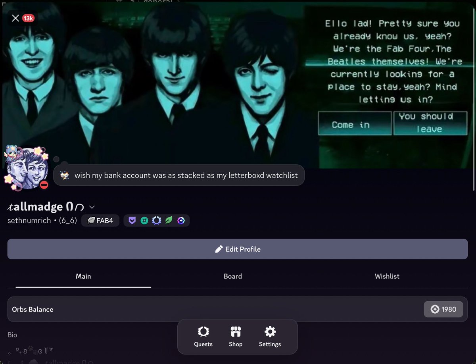Click the pencil icon on Edit Profile

point(219,249)
